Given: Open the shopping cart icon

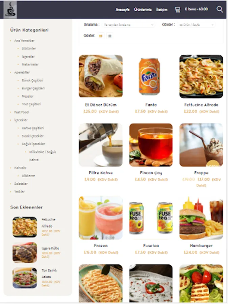Looking at the screenshot, I should (x=177, y=9).
